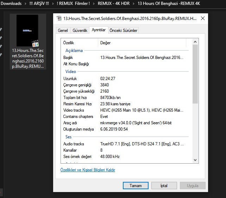The width and height of the screenshot is (226, 198).
Task: Open the Genel tab
Action: point(63,31)
